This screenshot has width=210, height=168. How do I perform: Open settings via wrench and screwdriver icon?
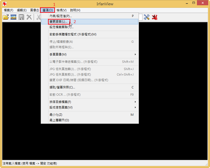click(147, 17)
